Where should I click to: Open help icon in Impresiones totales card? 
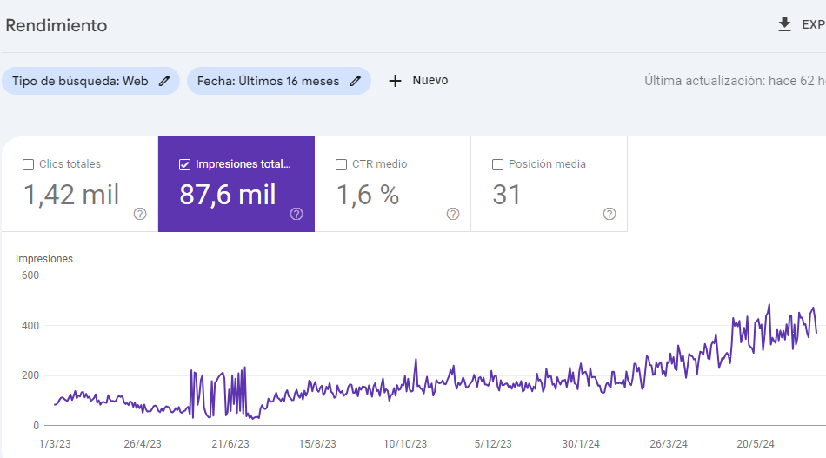pos(296,214)
